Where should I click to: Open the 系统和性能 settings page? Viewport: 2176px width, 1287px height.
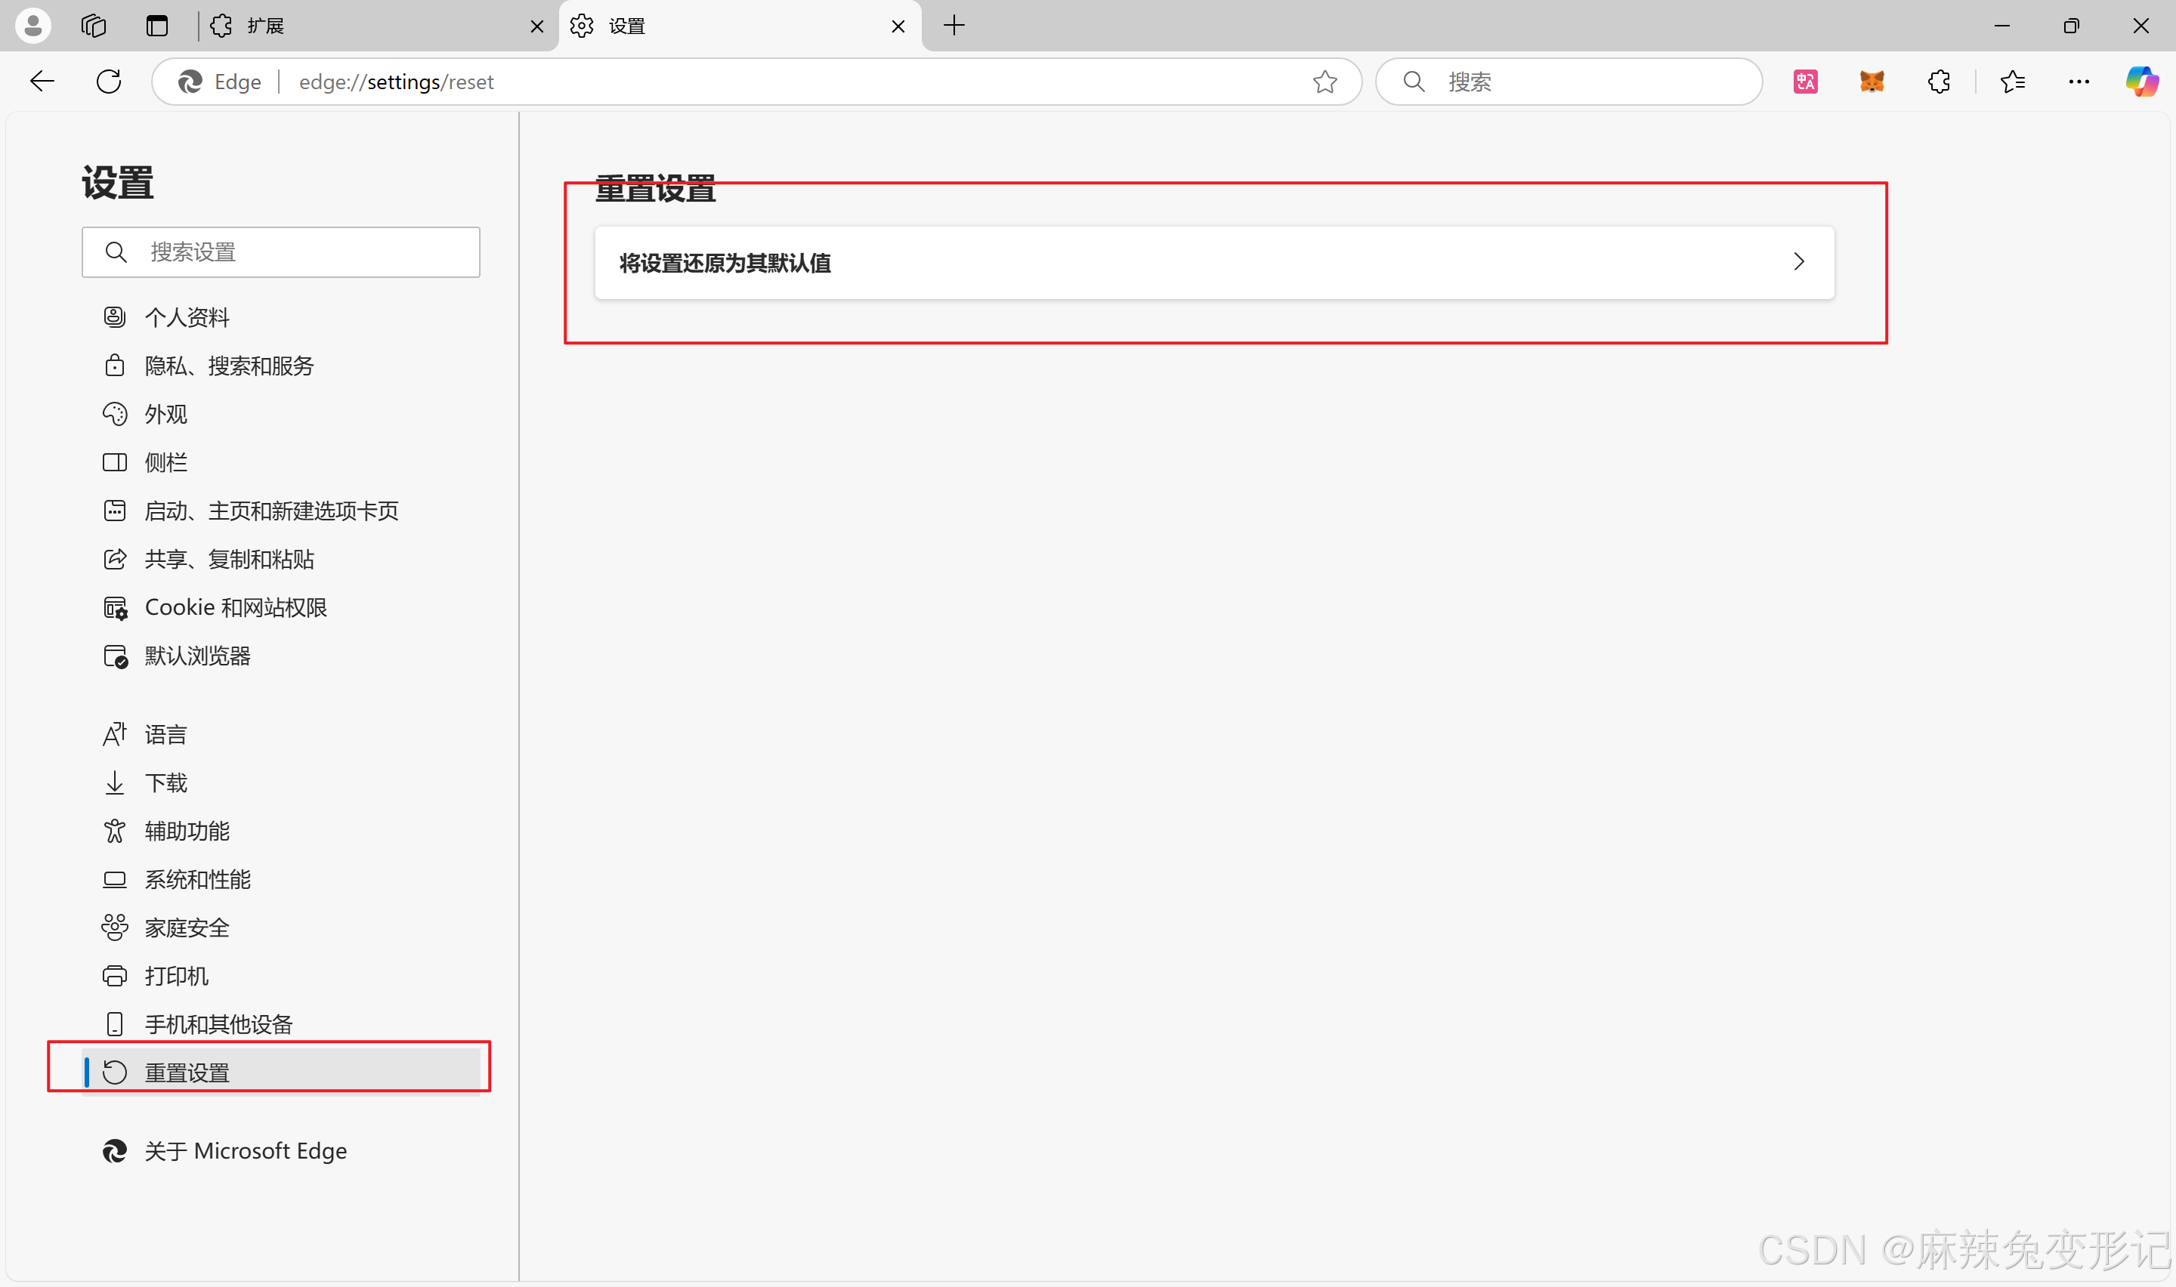(x=198, y=879)
